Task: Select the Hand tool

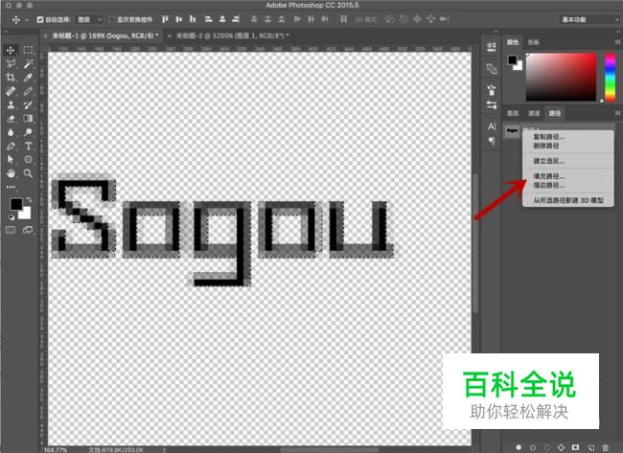Action: (11, 173)
